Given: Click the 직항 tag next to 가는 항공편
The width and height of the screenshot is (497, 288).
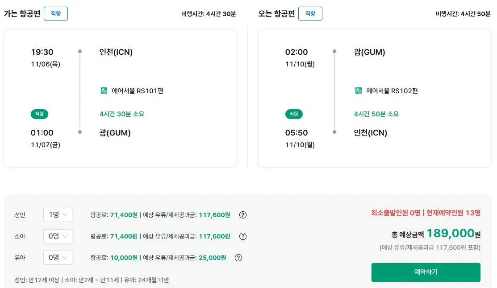Looking at the screenshot, I should (x=56, y=14).
